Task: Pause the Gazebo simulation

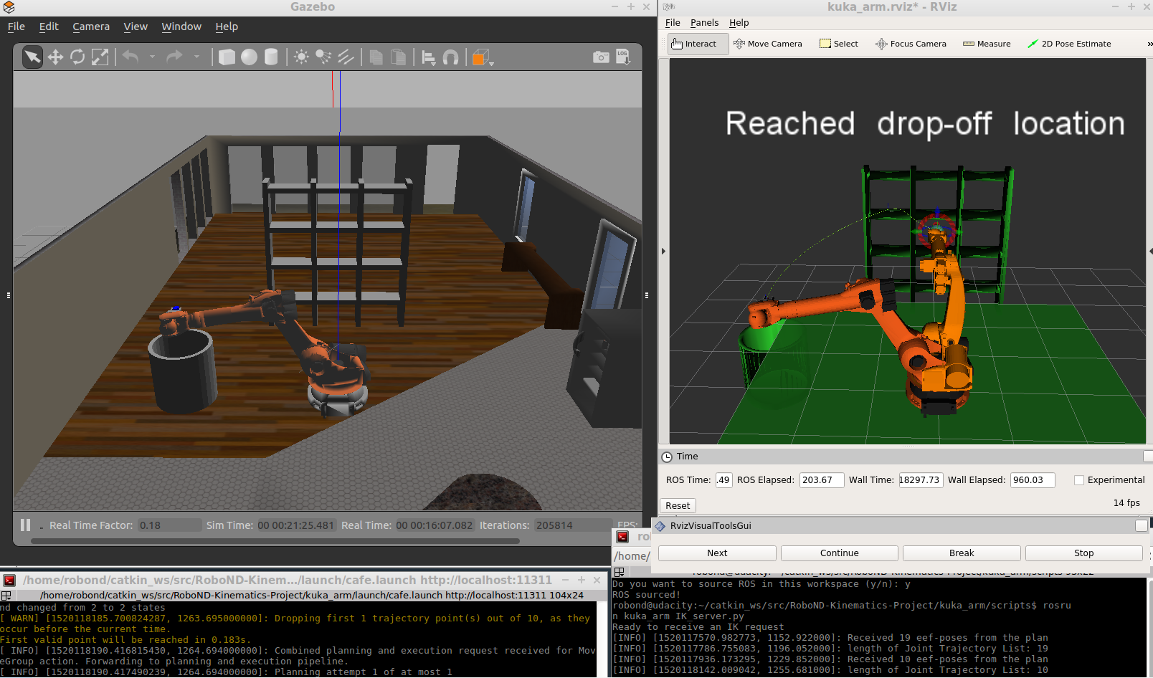Action: (x=26, y=525)
